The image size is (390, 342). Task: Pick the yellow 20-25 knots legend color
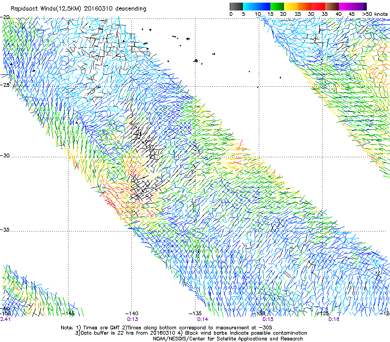[x=291, y=6]
